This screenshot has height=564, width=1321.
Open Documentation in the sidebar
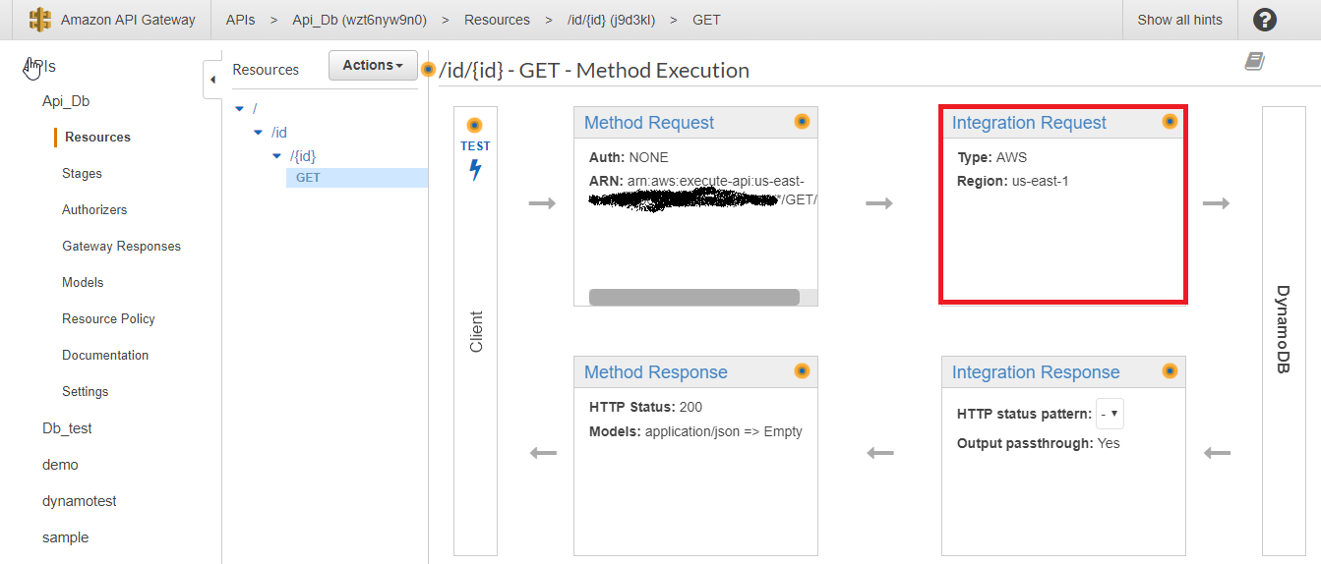pyautogui.click(x=105, y=356)
